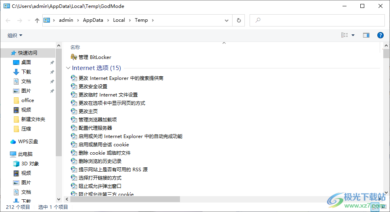Image resolution: width=390 pixels, height=212 pixels.
Task: Click the Back navigation arrow
Action: point(8,21)
